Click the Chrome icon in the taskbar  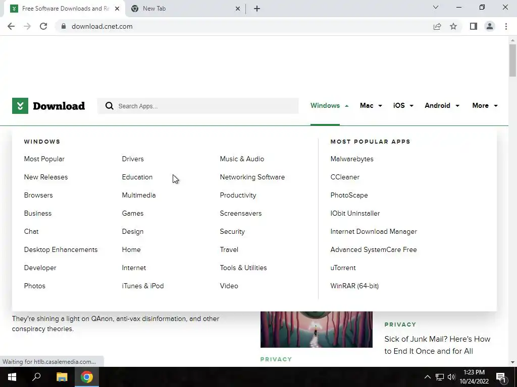87,377
